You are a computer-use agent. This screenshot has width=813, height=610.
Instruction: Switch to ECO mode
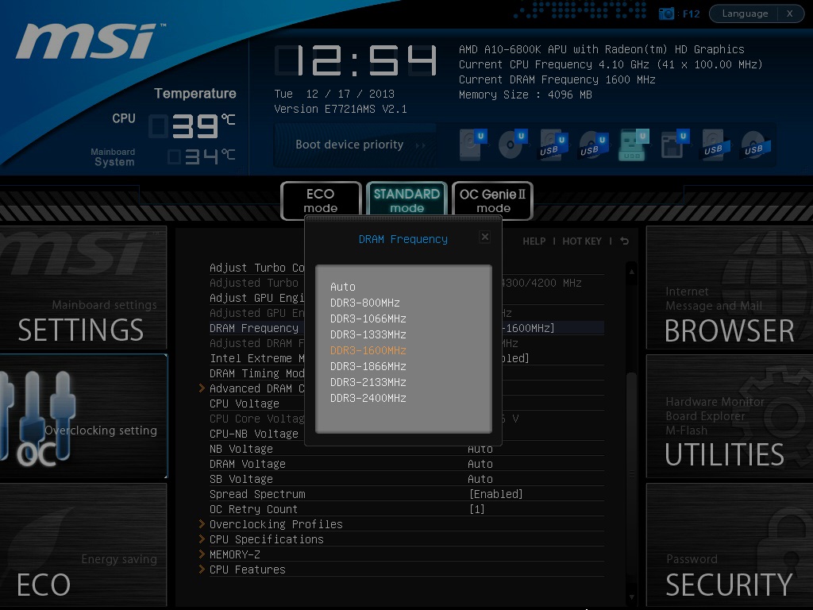coord(321,201)
